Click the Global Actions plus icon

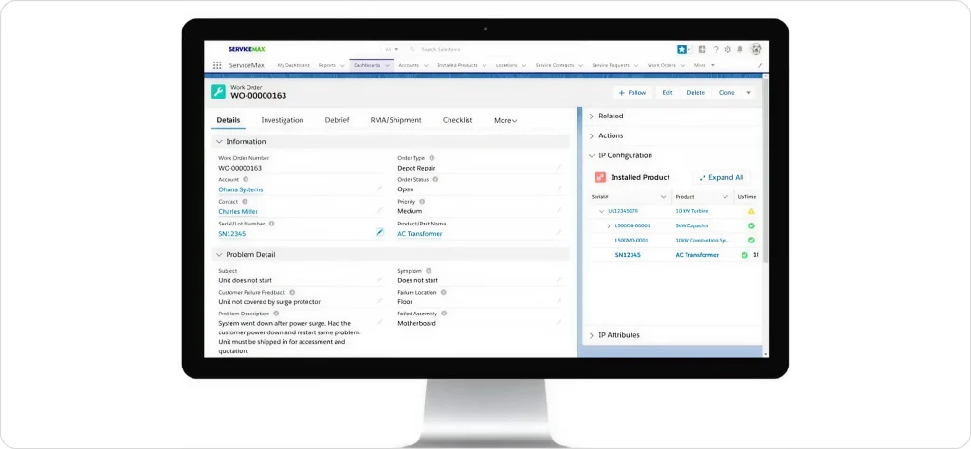tap(703, 49)
